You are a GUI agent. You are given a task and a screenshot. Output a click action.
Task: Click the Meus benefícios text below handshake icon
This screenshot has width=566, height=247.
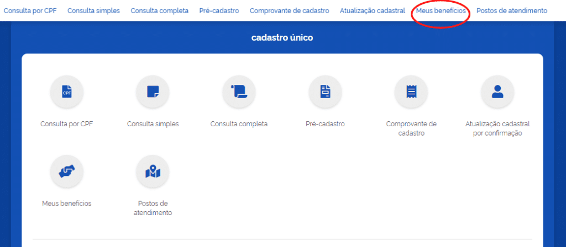point(66,203)
